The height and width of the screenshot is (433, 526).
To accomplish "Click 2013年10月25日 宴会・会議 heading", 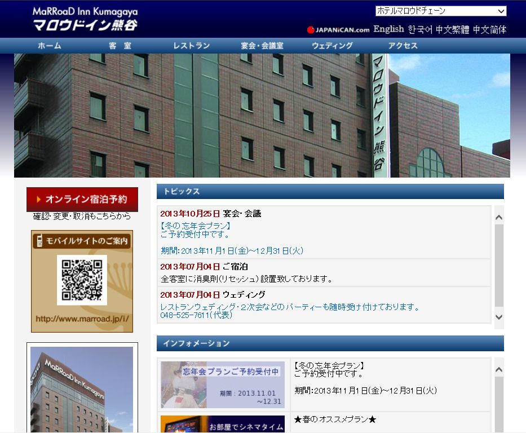I will 211,214.
